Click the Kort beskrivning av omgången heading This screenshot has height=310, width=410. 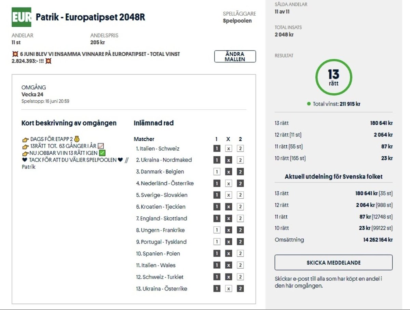(69, 123)
